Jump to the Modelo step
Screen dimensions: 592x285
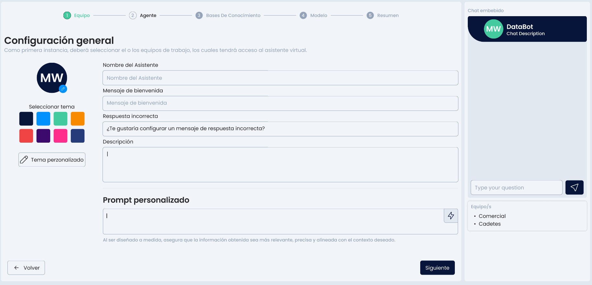point(318,16)
